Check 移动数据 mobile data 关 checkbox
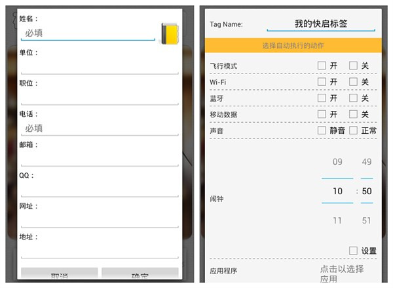This screenshot has width=393, height=288. tap(353, 114)
